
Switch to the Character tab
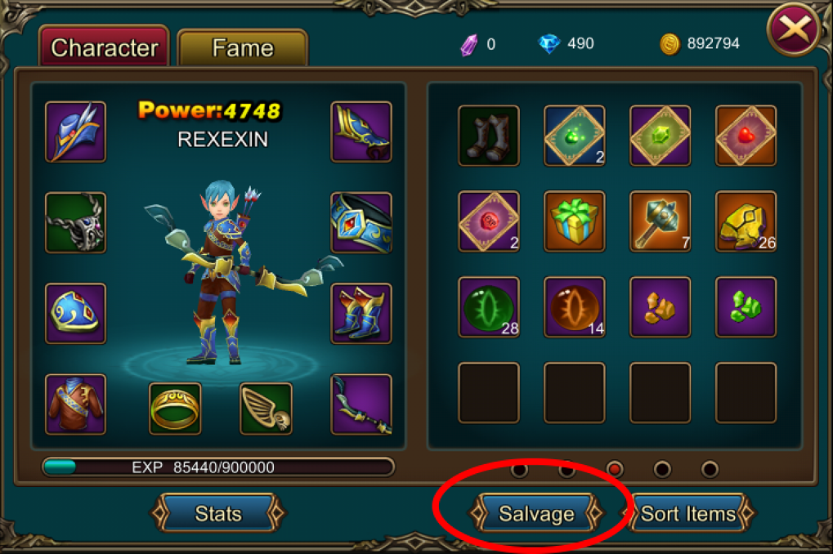[x=104, y=47]
